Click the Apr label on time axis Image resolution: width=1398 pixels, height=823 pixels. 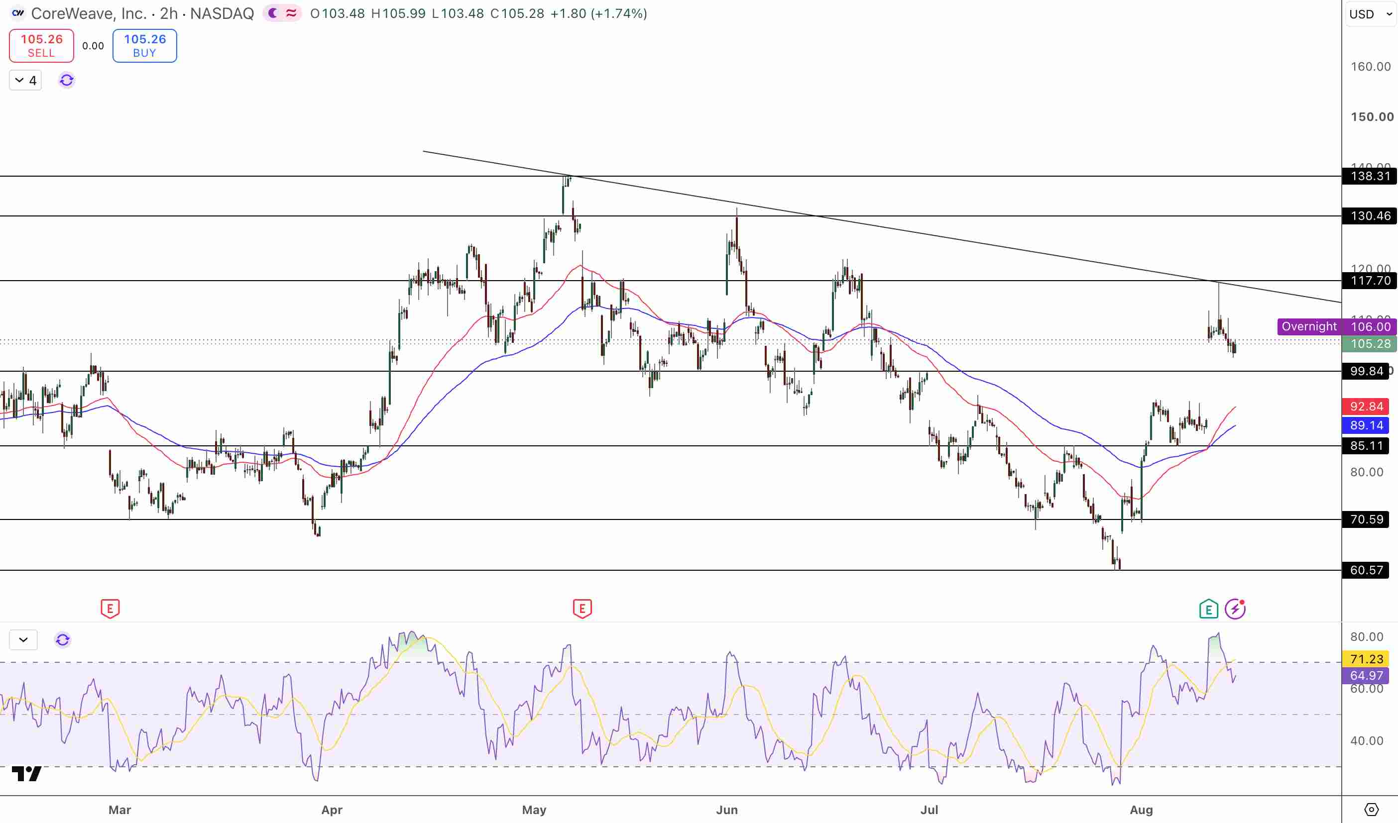[332, 810]
